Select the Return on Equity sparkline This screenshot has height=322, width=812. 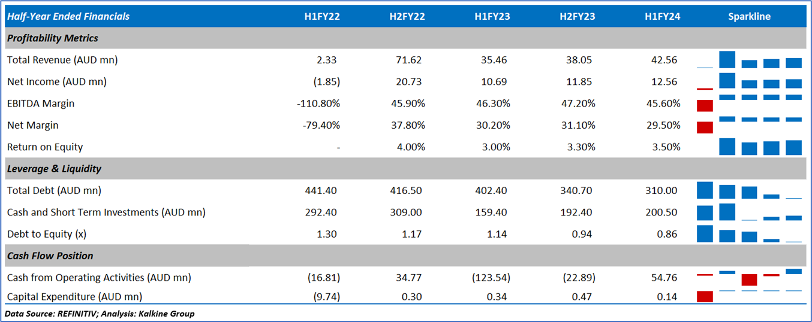[x=749, y=147]
